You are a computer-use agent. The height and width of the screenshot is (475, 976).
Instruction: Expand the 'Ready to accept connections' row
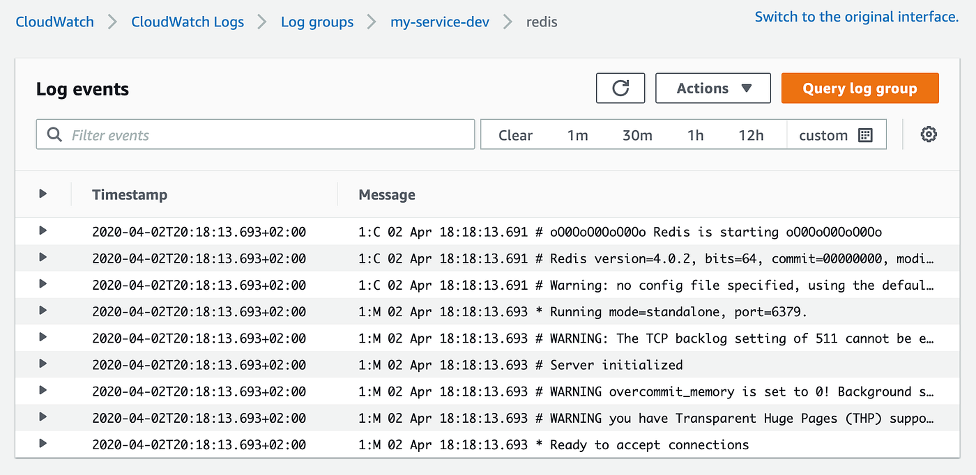(43, 443)
